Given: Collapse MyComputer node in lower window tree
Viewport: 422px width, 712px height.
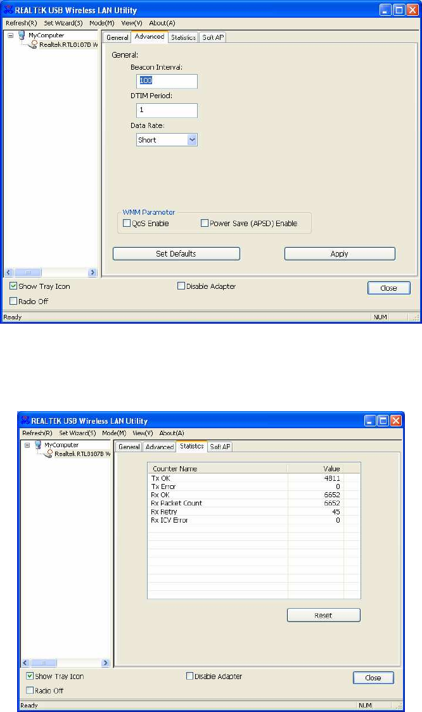Looking at the screenshot, I should click(x=27, y=445).
